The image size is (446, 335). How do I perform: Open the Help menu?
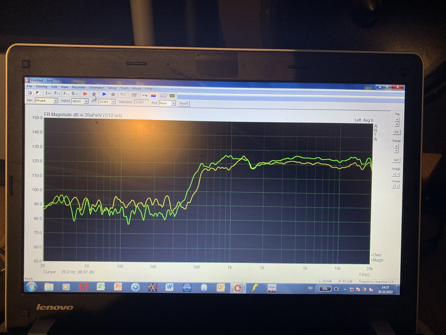coord(149,89)
